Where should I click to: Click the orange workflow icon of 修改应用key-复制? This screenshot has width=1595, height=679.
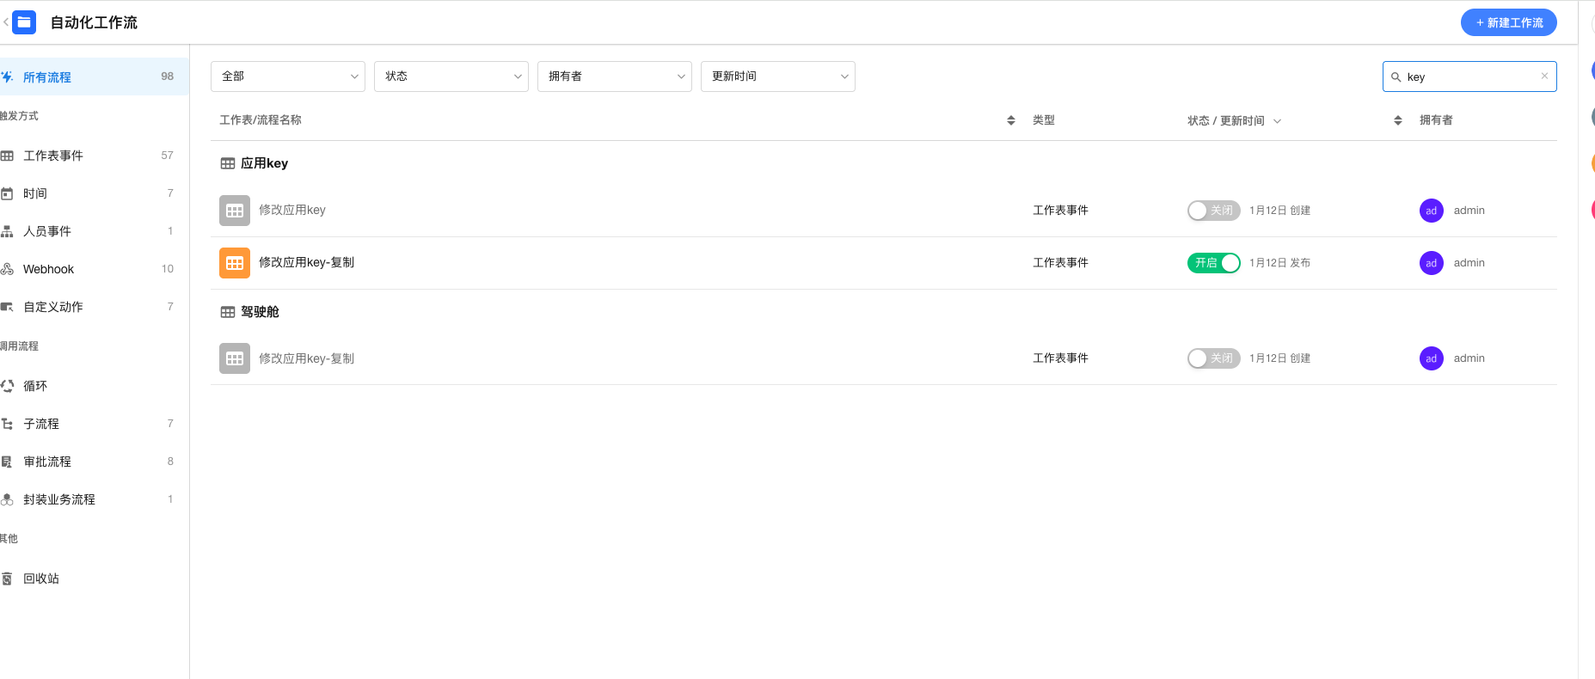[234, 263]
